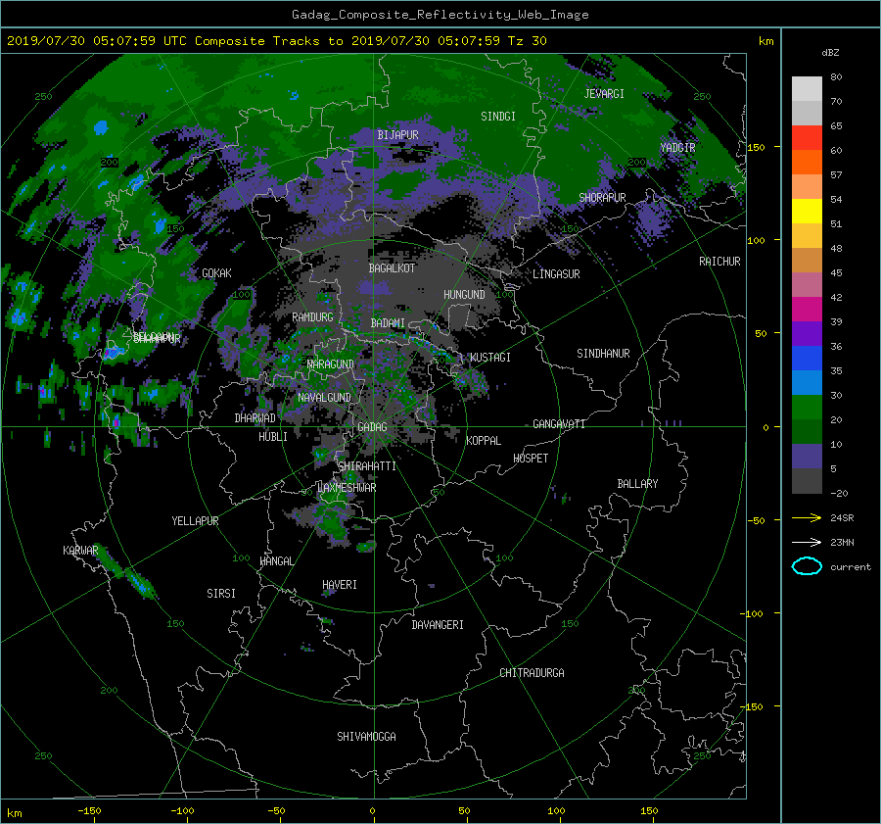Click the YELLAPUR town label
Screen dimensions: 881x824
195,521
